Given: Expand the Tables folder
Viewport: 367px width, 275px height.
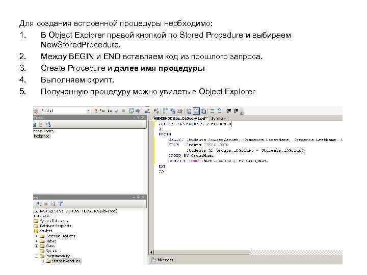Looking at the screenshot, I should pyautogui.click(x=37, y=241).
